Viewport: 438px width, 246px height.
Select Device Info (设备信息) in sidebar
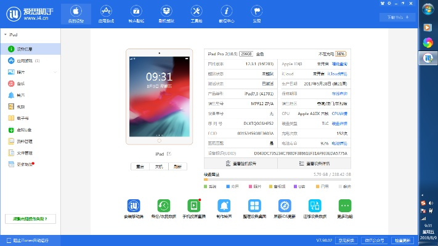coord(30,49)
